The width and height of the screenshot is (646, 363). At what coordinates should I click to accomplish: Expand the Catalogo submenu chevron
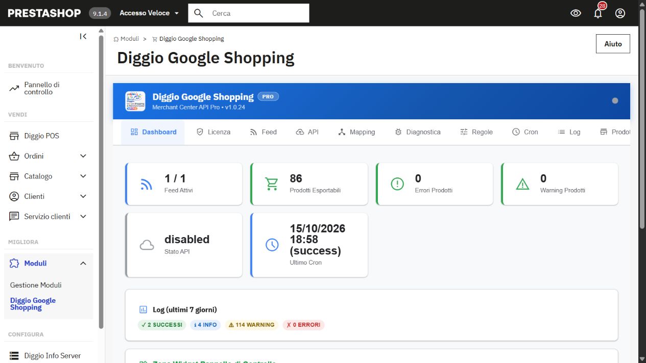[x=83, y=176]
